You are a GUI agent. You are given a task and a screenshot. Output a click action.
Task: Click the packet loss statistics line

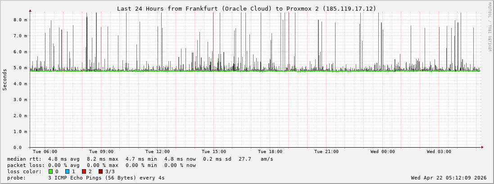(x=101, y=165)
